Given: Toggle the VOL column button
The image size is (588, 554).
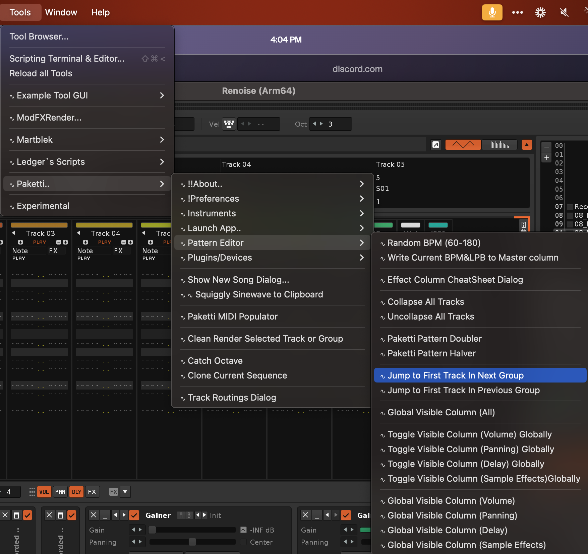Looking at the screenshot, I should (44, 491).
